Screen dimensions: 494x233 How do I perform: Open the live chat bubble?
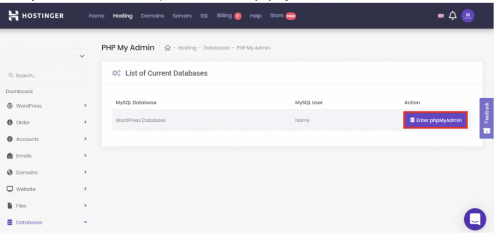(x=475, y=219)
